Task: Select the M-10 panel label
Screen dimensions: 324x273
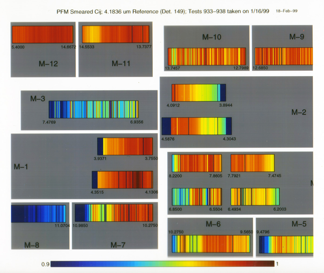Action: pyautogui.click(x=212, y=37)
